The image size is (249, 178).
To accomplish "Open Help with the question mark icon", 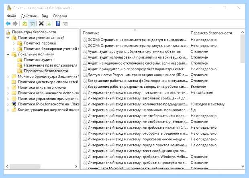I will tap(58, 24).
